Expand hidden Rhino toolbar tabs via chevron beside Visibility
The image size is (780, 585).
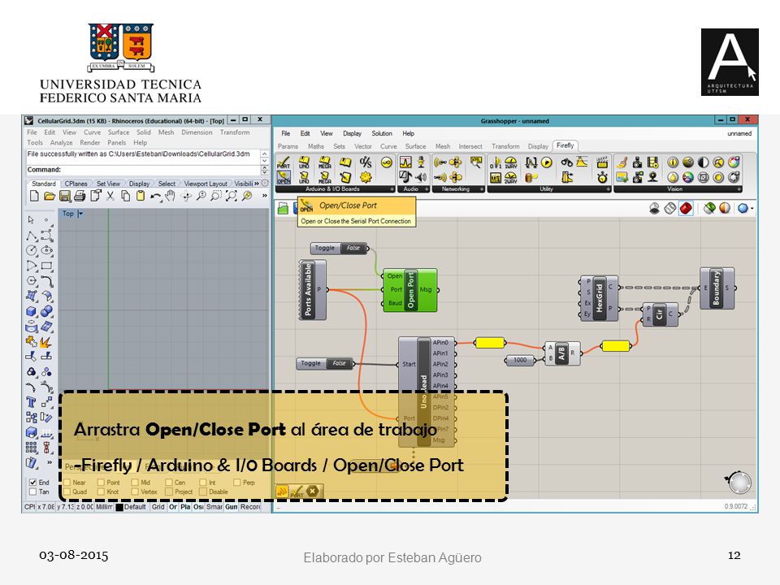pyautogui.click(x=257, y=184)
